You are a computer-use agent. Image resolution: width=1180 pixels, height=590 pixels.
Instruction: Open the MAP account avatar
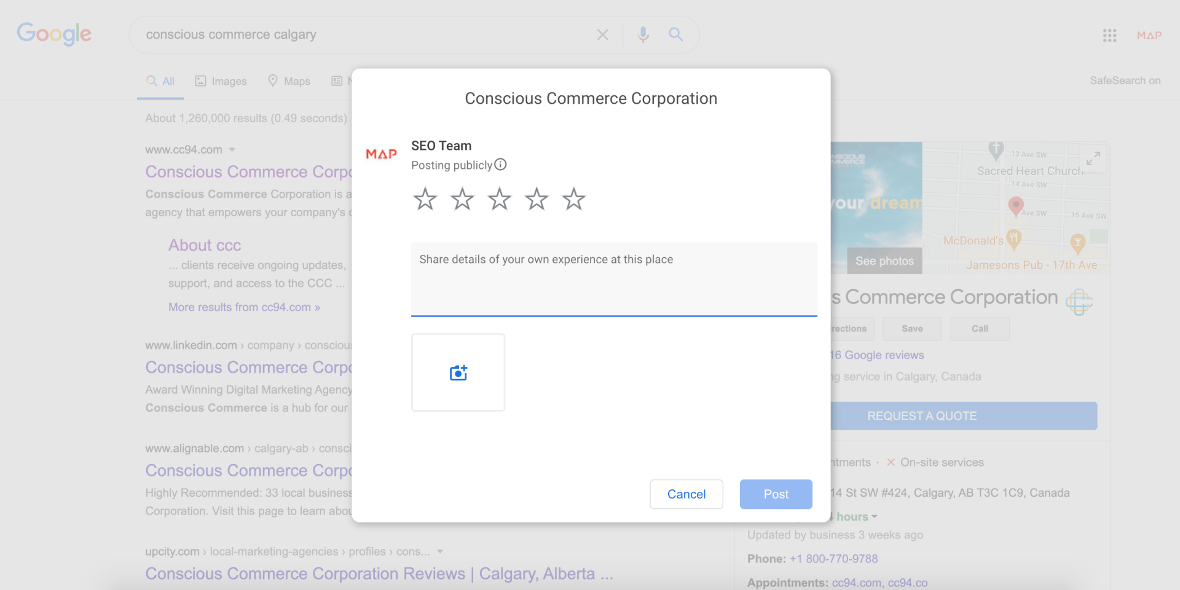pos(1149,35)
